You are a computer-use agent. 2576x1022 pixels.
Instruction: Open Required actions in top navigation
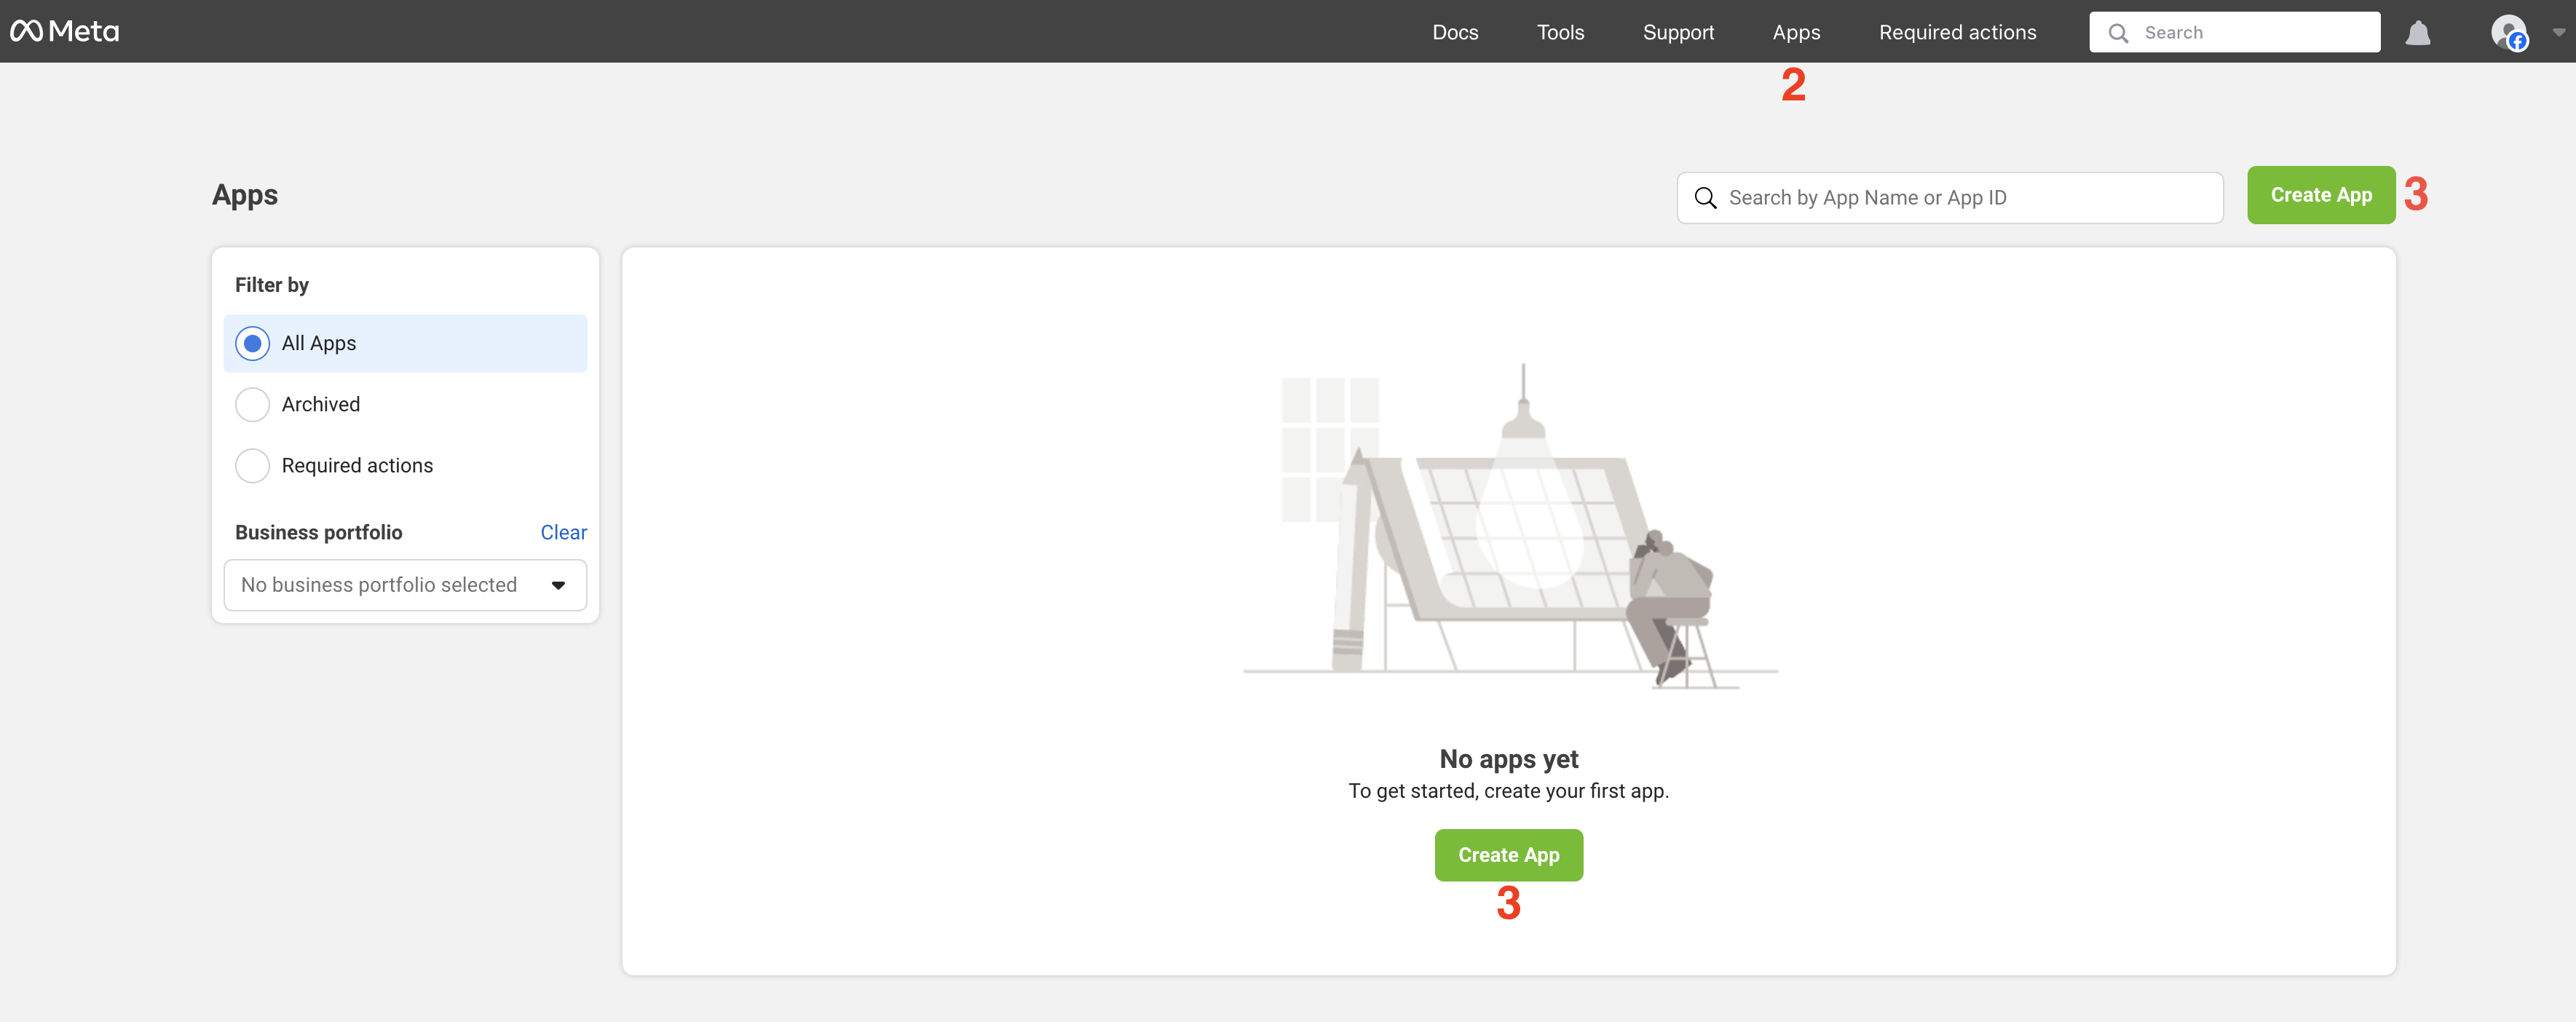tap(1957, 32)
